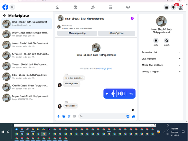Click the audio clip waveform
Screen dimensions: 188x141
coord(118,93)
